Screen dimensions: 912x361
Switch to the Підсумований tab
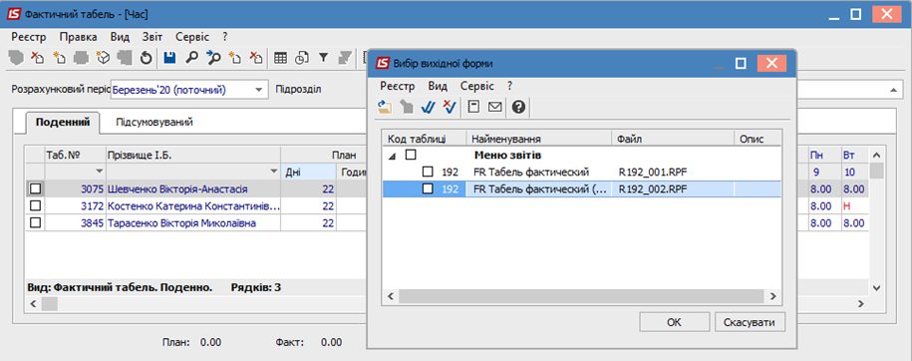pos(154,123)
